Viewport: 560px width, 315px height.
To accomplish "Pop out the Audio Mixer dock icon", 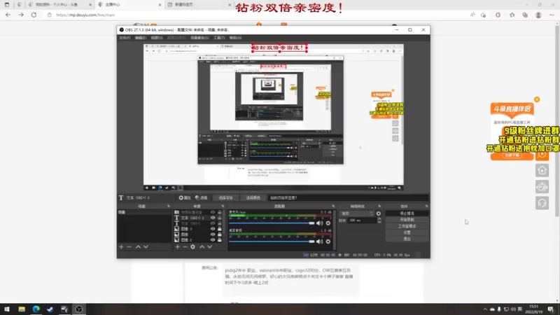I will coord(333,206).
